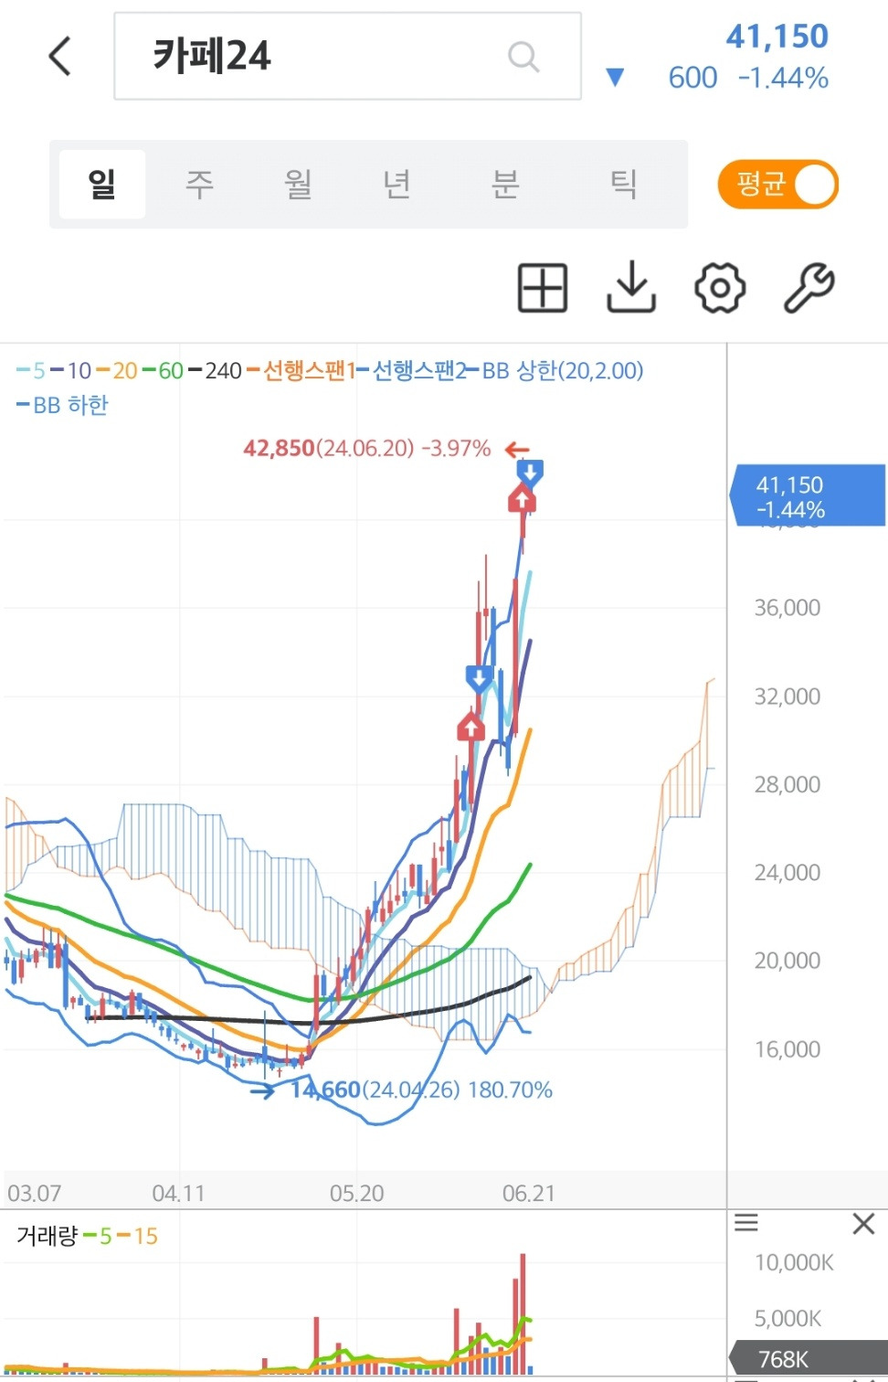This screenshot has height=1382, width=888.
Task: Go back with the left arrow
Action: (59, 57)
